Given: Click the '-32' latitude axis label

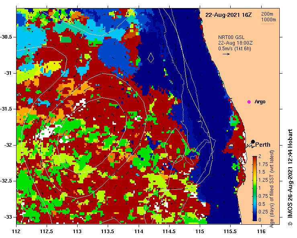Looking at the screenshot, I should coord(8,145).
